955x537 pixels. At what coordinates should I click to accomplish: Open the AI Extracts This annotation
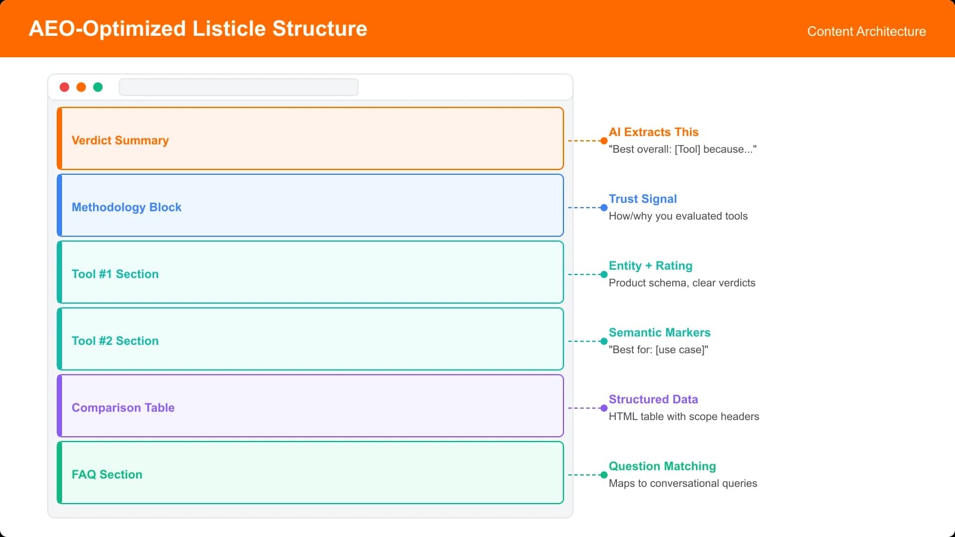coord(654,132)
